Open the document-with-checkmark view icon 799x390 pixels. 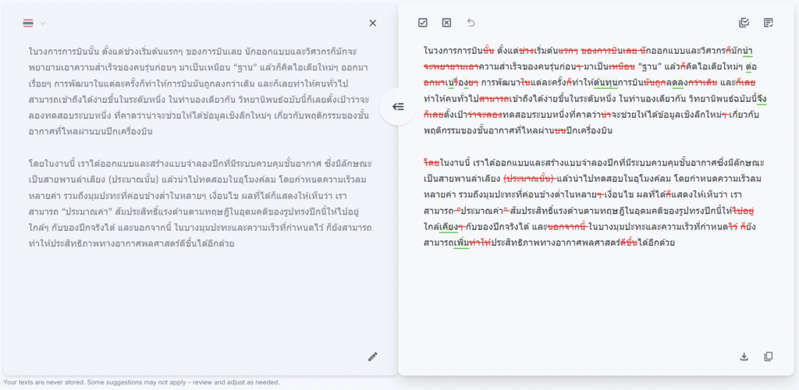point(769,23)
